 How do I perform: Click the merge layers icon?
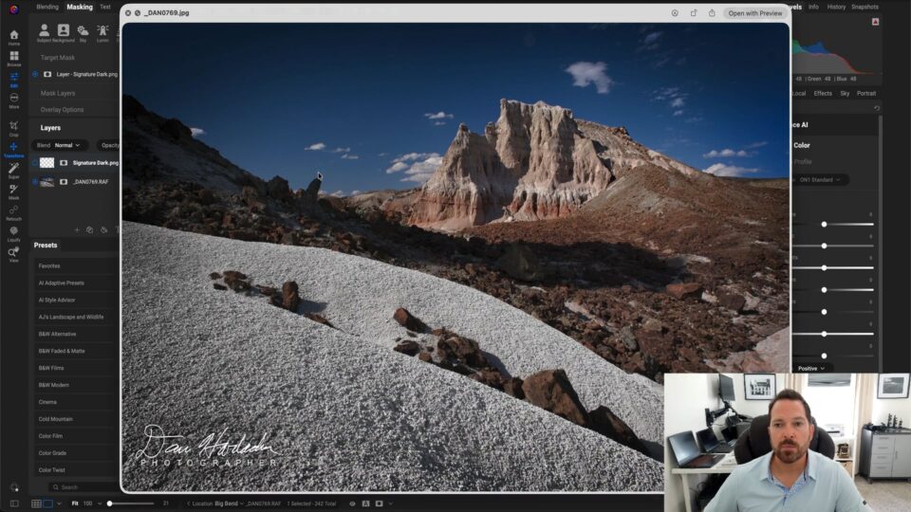(x=104, y=229)
